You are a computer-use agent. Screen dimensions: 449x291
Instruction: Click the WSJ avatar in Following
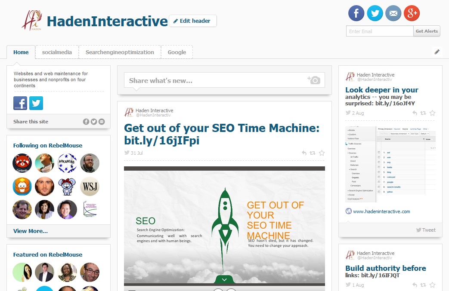pos(90,187)
